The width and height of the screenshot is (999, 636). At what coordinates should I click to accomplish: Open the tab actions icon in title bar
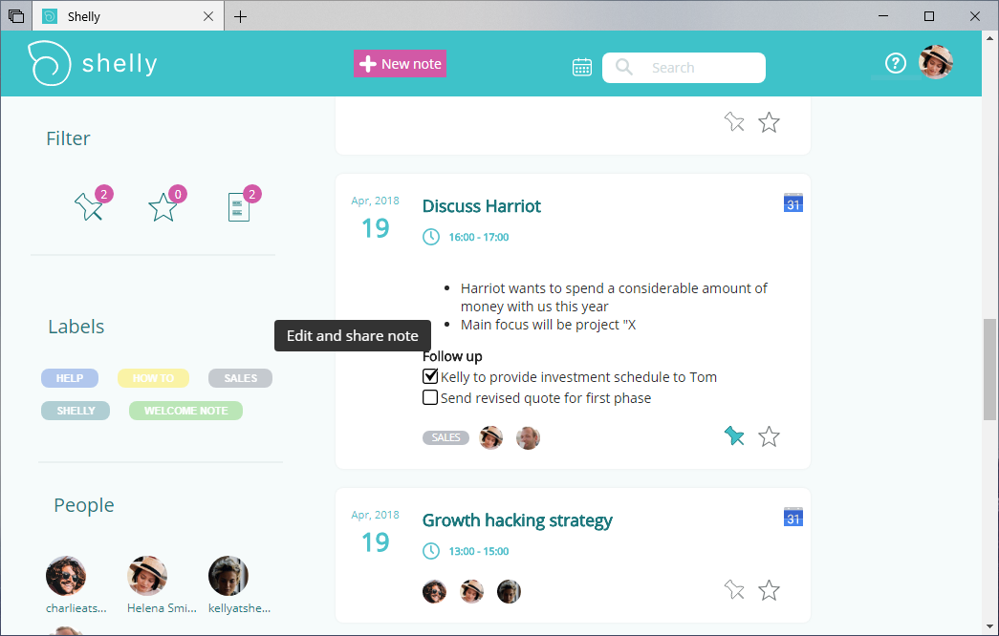click(x=16, y=16)
